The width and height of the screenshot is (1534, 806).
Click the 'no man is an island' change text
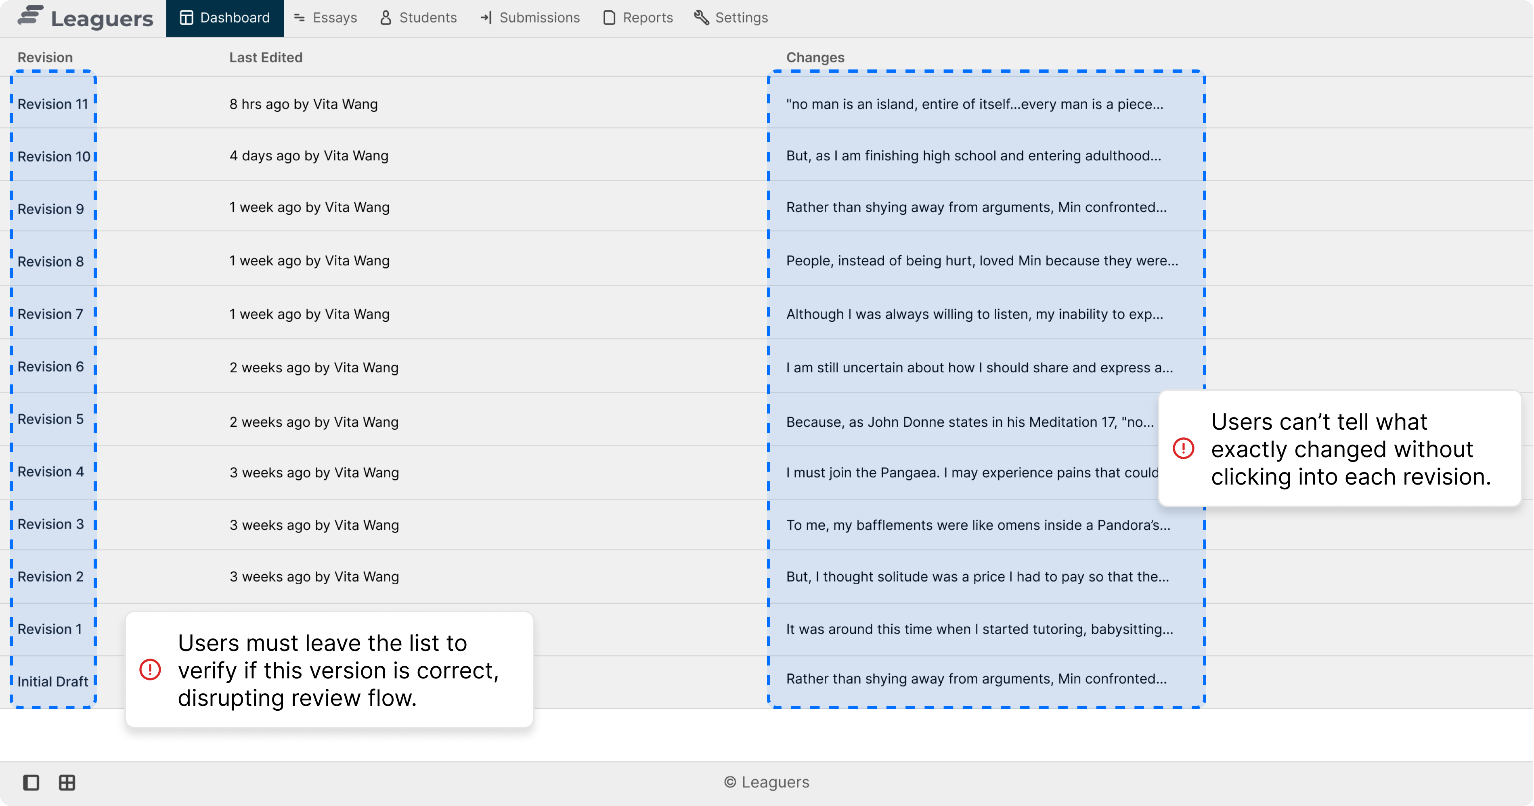[x=975, y=104]
